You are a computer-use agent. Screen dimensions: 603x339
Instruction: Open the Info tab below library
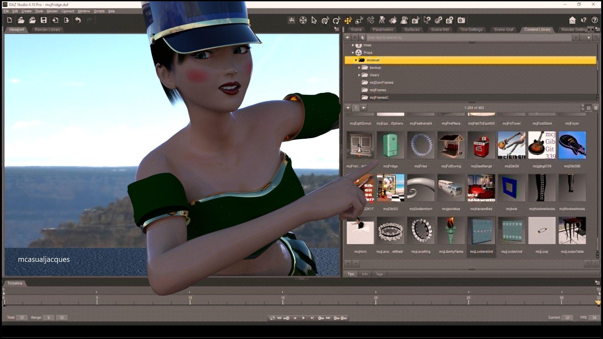[364, 274]
